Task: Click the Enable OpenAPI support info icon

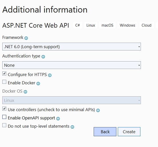Action: click(58, 119)
